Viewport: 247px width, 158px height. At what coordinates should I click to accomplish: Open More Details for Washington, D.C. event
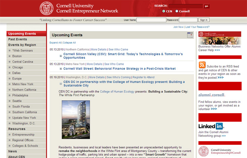coord(97,77)
